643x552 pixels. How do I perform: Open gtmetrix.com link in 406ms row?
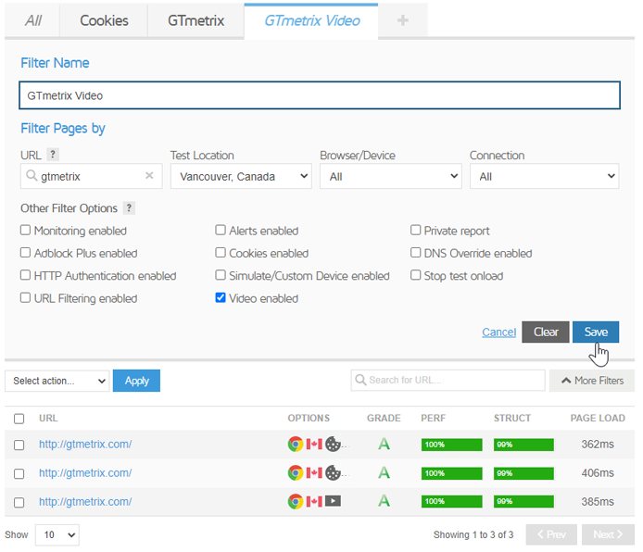click(x=85, y=472)
